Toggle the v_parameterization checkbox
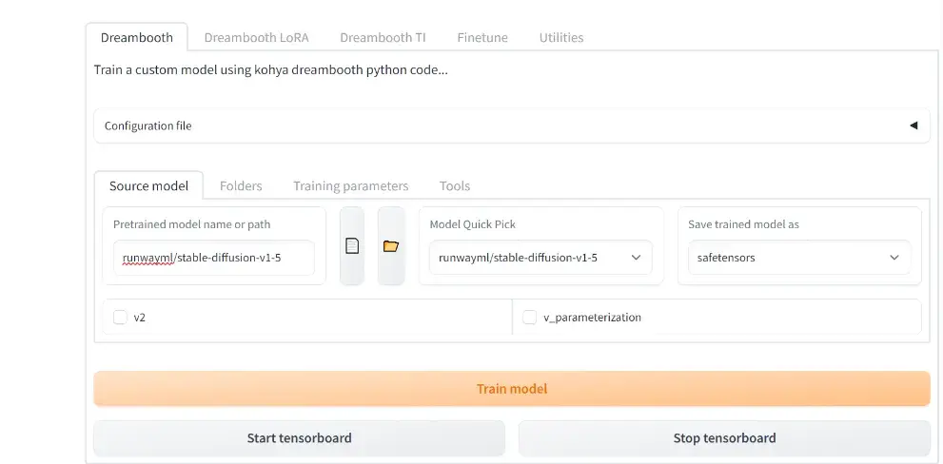943x464 pixels. [x=530, y=318]
